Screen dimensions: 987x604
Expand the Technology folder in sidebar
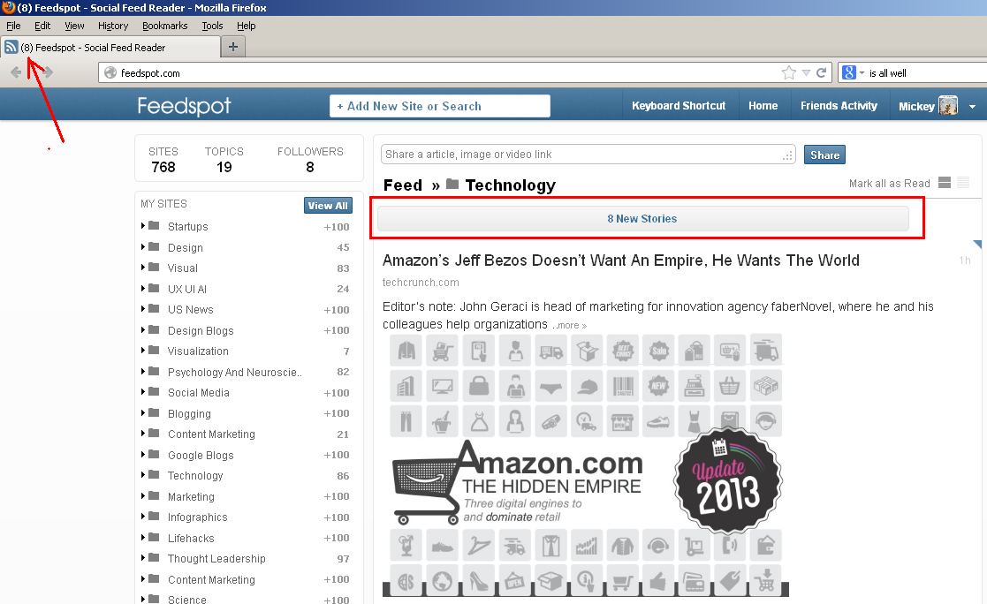143,475
